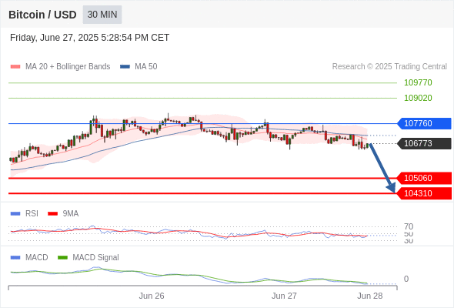Click the RSI 70 axis value
The height and width of the screenshot is (308, 454).
[409, 226]
